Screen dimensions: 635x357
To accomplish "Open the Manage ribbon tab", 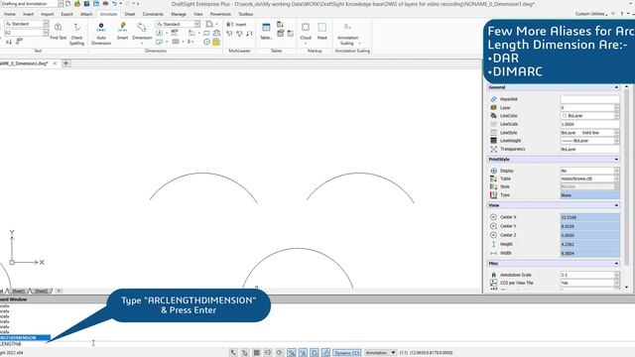I will pos(179,14).
